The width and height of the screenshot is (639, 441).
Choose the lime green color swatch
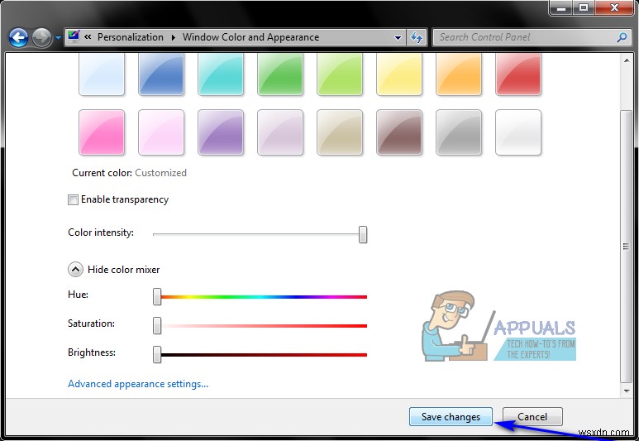point(340,74)
